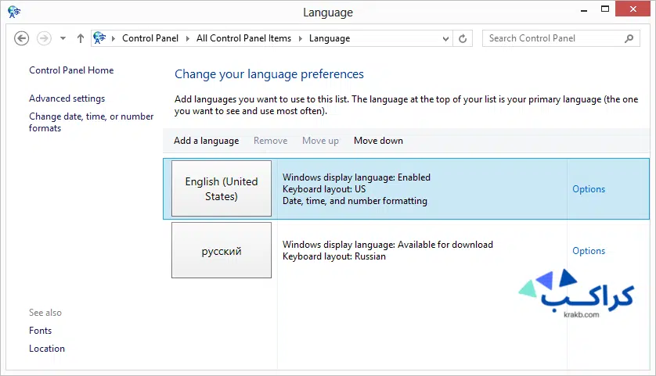Open recent locations dropdown arrow
656x376 pixels.
click(63, 38)
